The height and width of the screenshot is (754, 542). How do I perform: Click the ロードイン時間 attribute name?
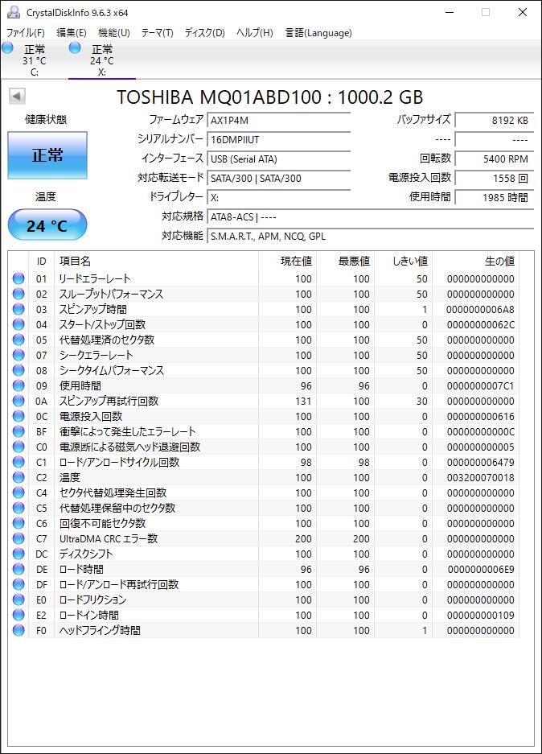(x=89, y=615)
